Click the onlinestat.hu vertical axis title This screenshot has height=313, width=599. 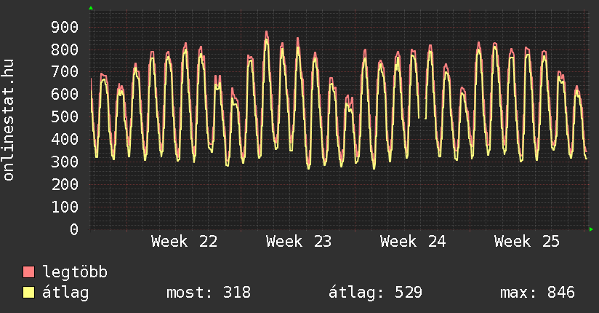[x=9, y=120]
